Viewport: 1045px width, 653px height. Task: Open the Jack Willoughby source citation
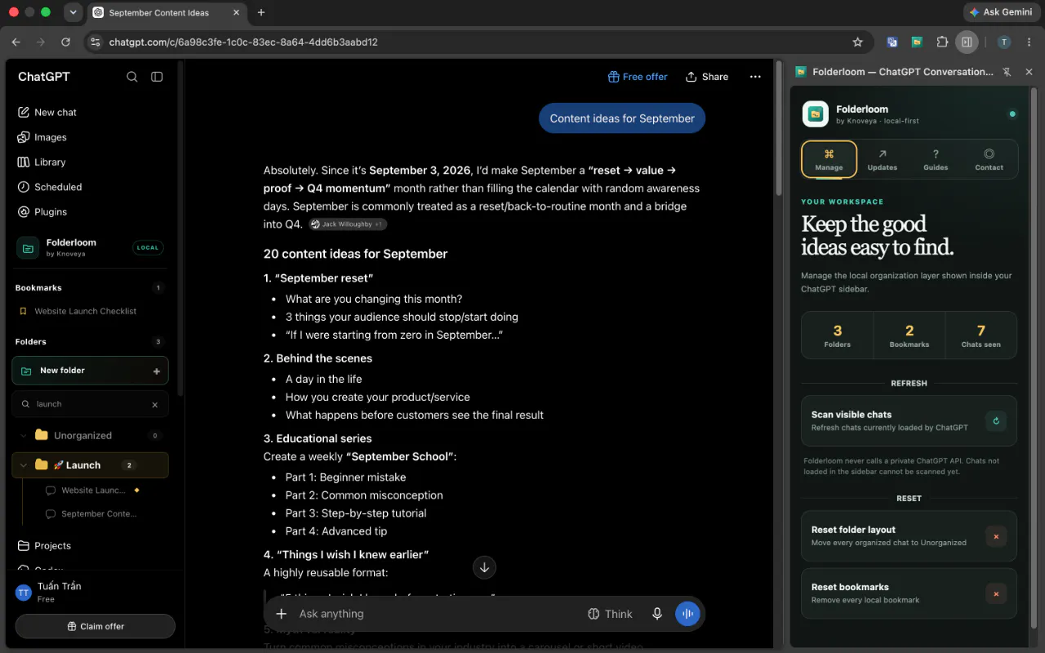coord(348,224)
